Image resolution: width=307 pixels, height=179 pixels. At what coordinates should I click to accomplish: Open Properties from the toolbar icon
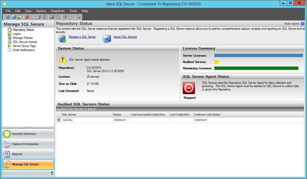(x=39, y=17)
